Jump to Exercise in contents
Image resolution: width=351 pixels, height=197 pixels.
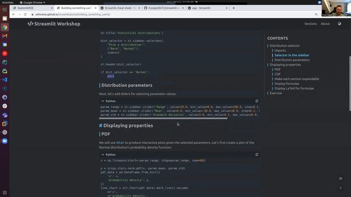click(x=275, y=93)
